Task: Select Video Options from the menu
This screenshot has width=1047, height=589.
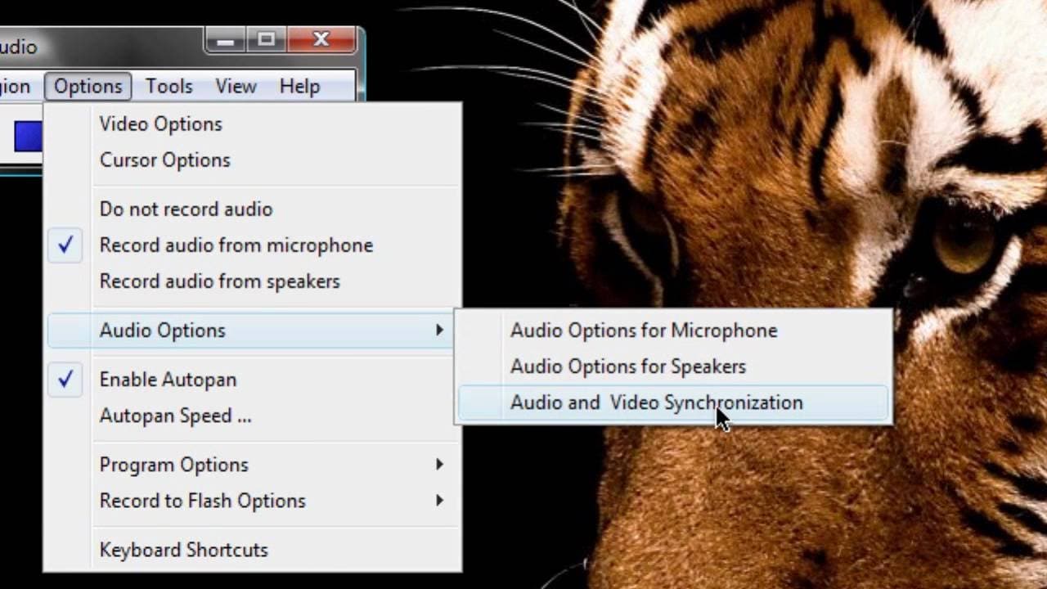Action: [x=160, y=124]
